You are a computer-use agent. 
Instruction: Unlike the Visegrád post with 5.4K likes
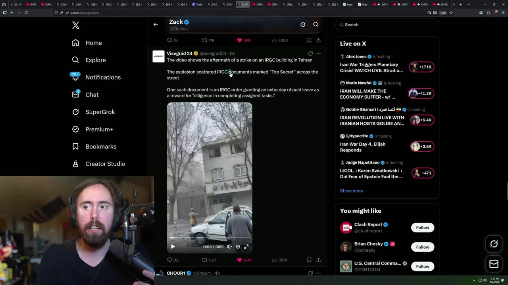point(244,260)
